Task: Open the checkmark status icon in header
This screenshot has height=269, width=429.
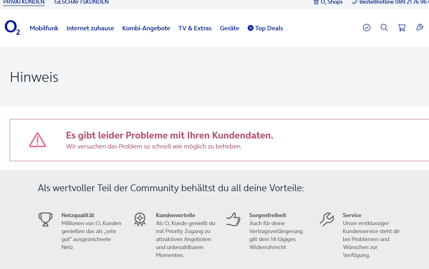Action: point(367,28)
